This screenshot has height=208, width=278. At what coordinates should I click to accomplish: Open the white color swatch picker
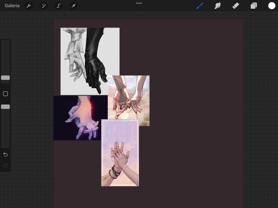[x=272, y=6]
